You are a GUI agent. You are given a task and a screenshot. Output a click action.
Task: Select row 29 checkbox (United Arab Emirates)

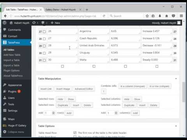point(44,46)
